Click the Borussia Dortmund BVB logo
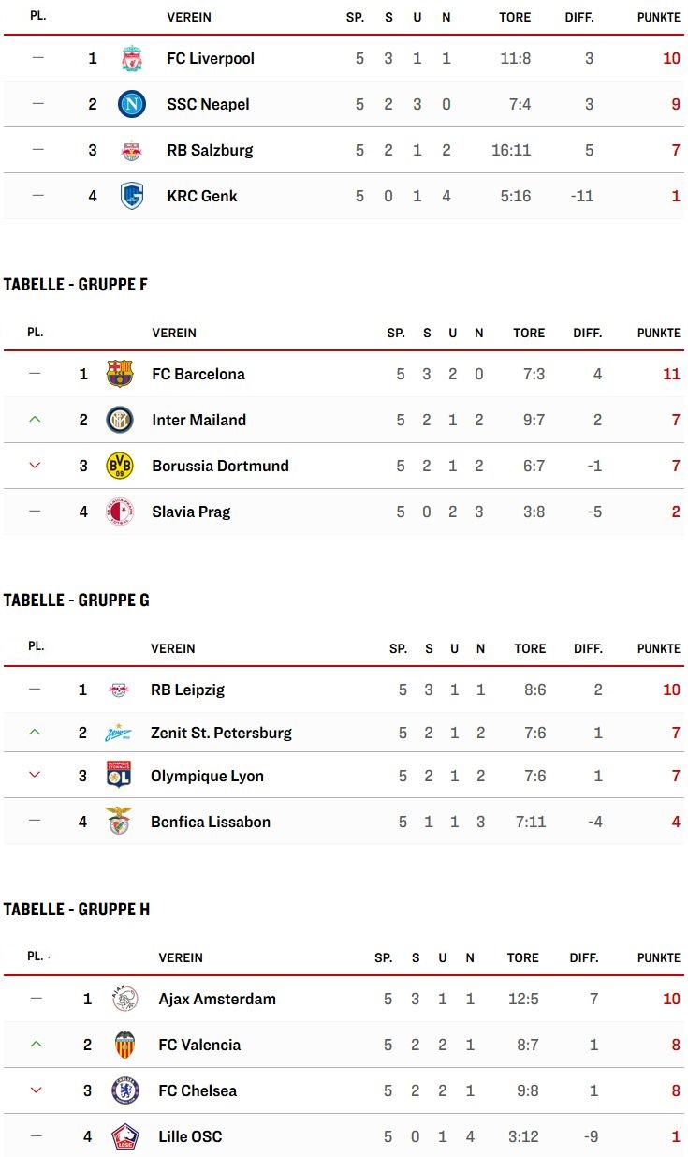Screen dimensions: 688x1157 (x=120, y=466)
